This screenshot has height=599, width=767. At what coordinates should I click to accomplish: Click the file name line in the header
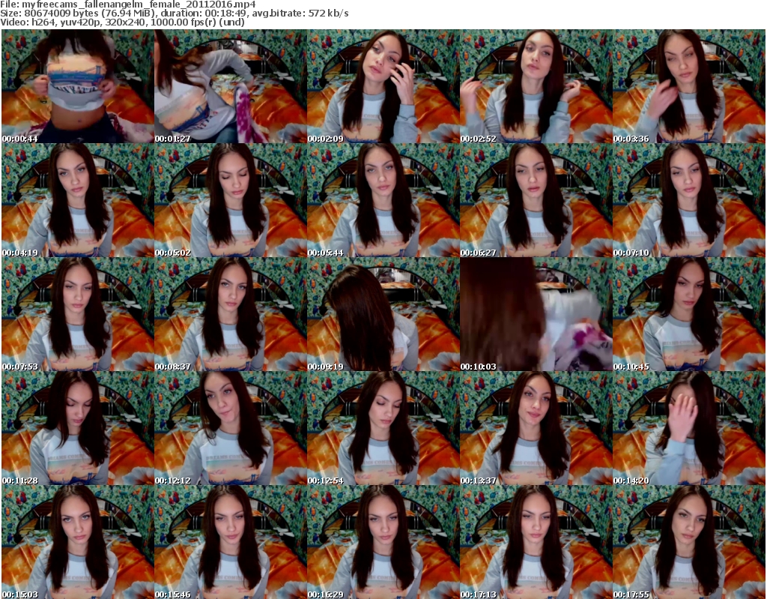(x=128, y=4)
